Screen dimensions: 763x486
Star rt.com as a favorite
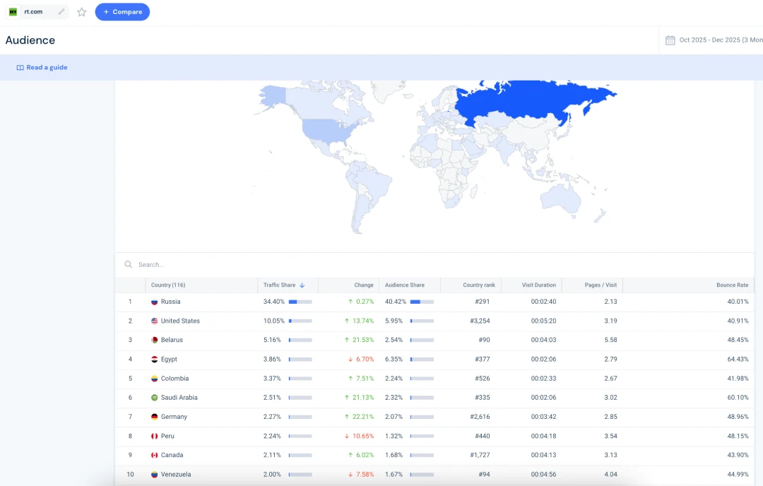82,12
